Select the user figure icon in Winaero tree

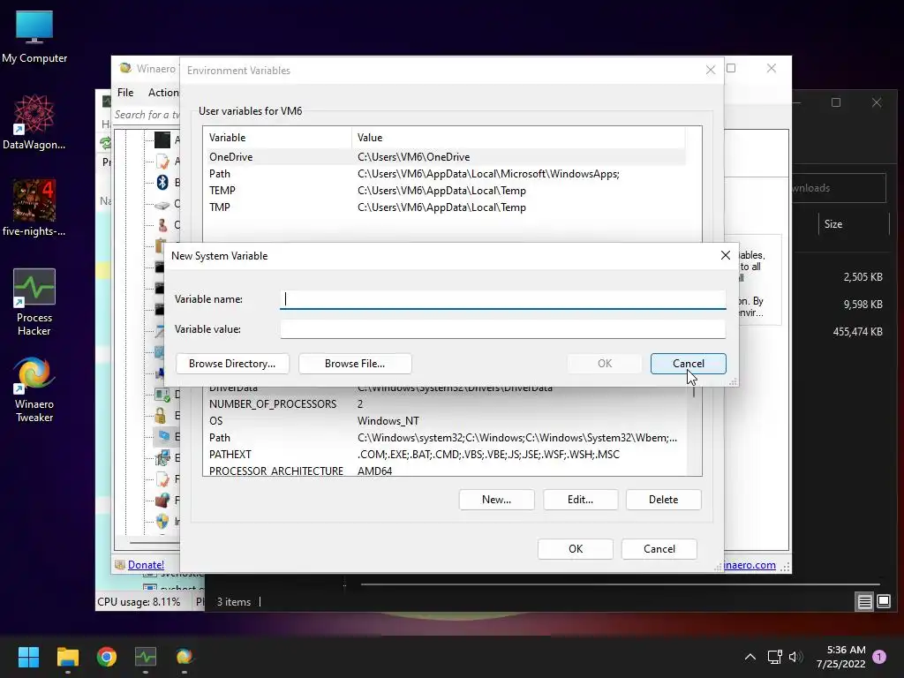click(162, 225)
